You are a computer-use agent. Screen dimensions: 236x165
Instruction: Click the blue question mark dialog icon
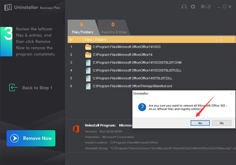click(142, 107)
